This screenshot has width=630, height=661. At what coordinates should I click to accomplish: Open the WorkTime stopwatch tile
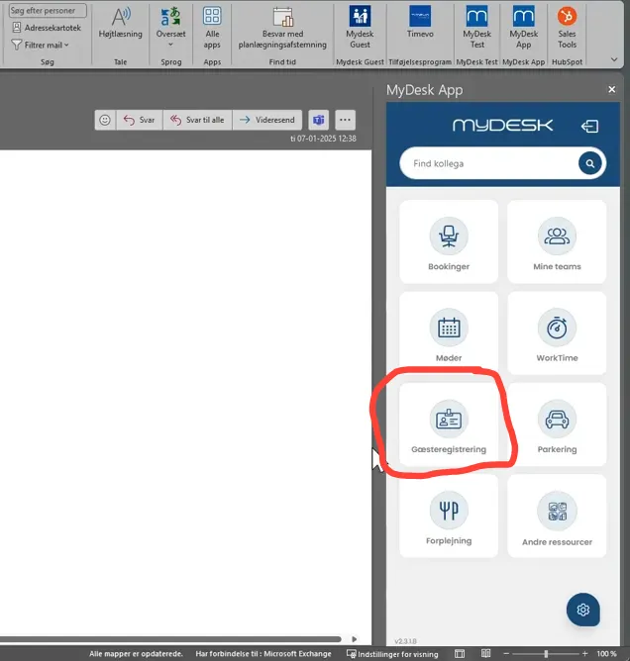tap(557, 333)
